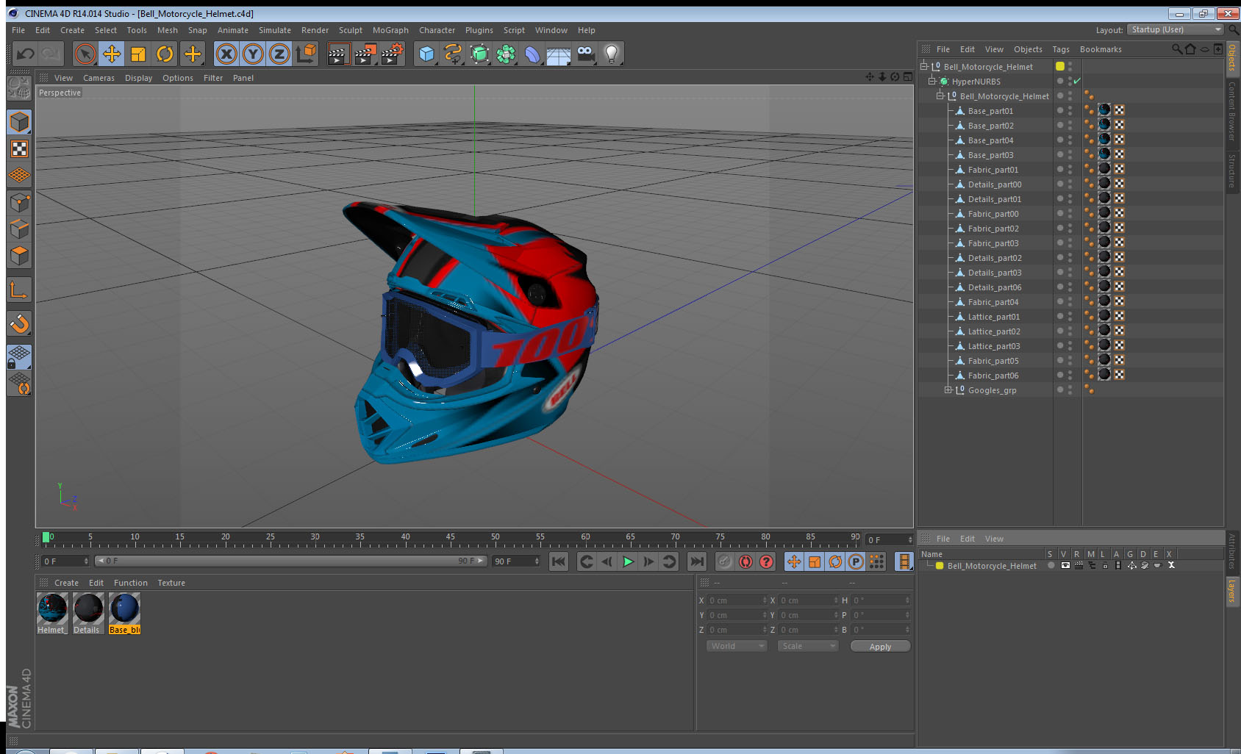Viewport: 1241px width, 754px height.
Task: Switch to Polygons mode
Action: [19, 256]
